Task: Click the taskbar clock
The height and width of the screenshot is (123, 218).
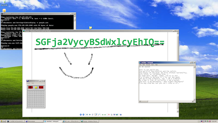Action: click(215, 122)
